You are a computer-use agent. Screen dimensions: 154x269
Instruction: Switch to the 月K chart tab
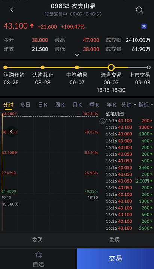77,105
